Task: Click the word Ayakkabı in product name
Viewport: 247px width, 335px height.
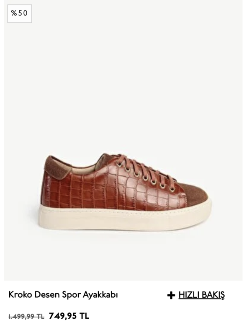Action: [100, 295]
